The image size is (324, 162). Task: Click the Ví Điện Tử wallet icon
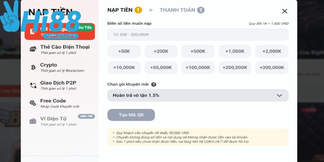pos(33,121)
